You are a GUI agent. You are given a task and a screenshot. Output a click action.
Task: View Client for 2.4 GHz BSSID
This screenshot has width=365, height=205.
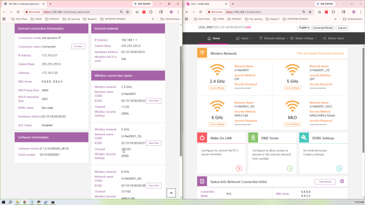point(154,101)
